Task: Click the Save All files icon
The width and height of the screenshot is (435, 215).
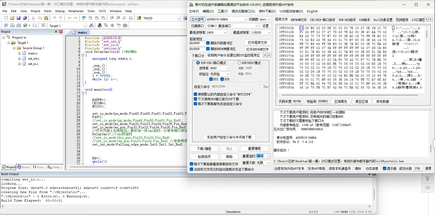Action: coord(25,18)
